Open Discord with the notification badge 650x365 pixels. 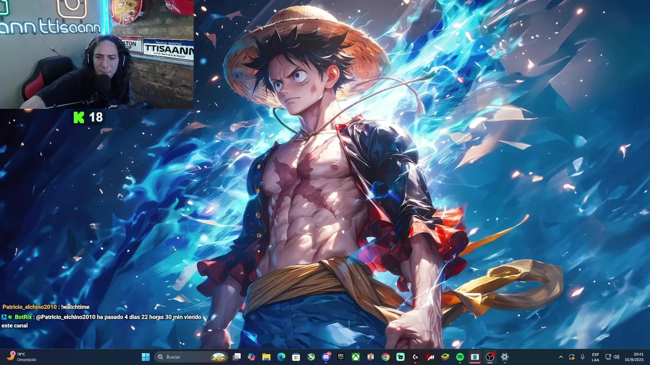(x=326, y=357)
